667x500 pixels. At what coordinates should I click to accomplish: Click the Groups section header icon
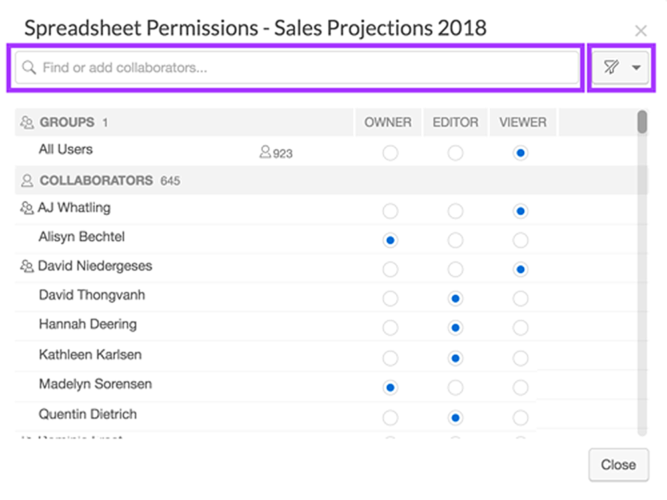coord(27,122)
